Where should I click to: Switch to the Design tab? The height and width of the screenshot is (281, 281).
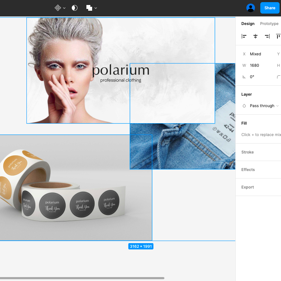click(x=248, y=24)
